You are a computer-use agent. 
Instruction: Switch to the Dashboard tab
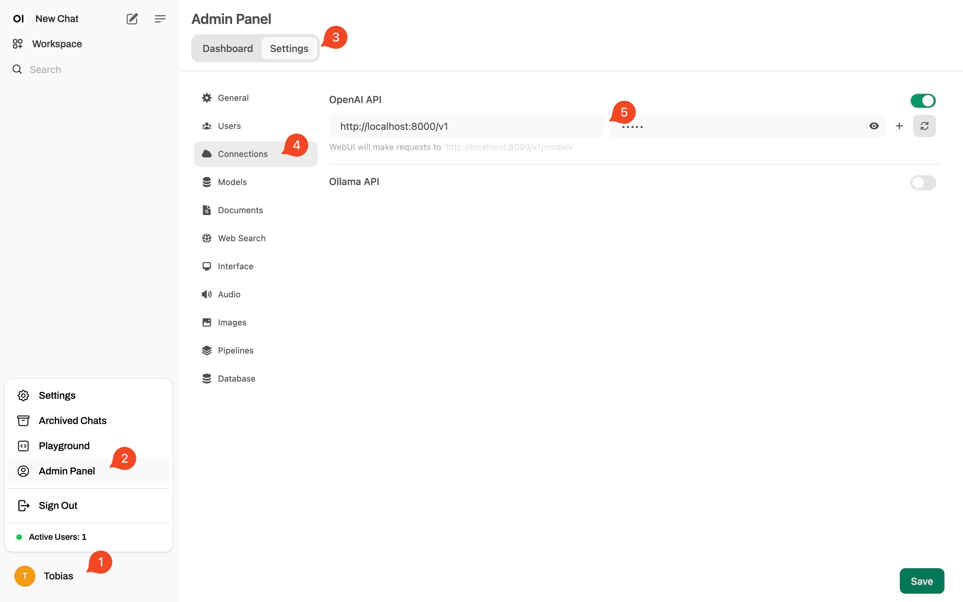(228, 48)
